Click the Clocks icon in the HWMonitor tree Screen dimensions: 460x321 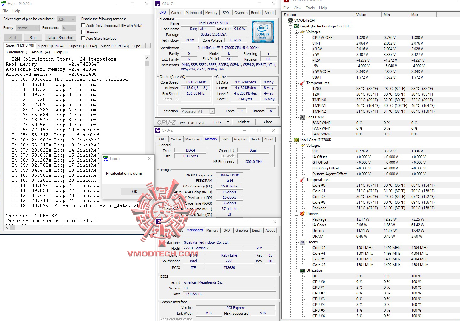click(x=302, y=242)
